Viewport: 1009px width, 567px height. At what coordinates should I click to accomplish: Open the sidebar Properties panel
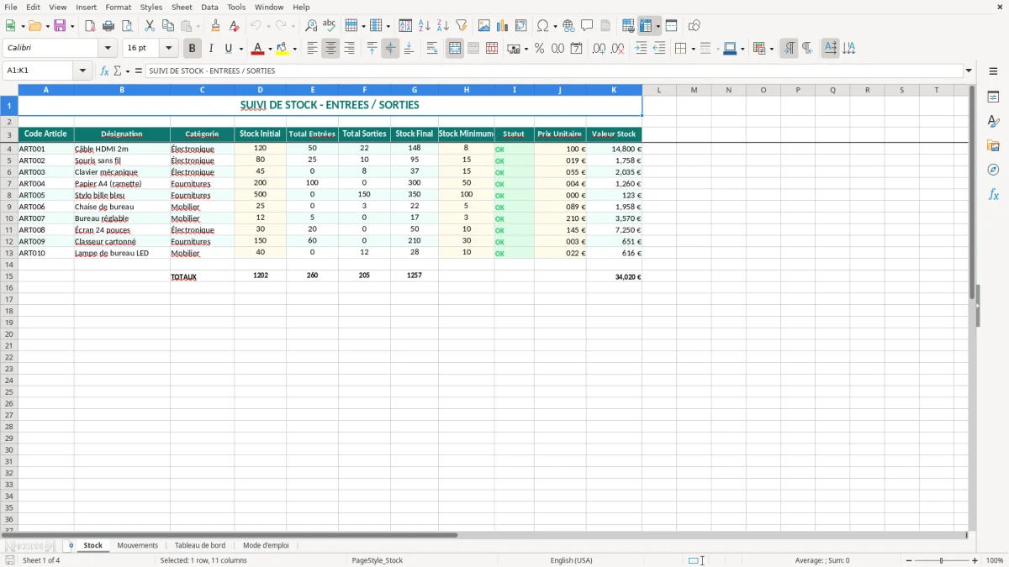(x=993, y=97)
